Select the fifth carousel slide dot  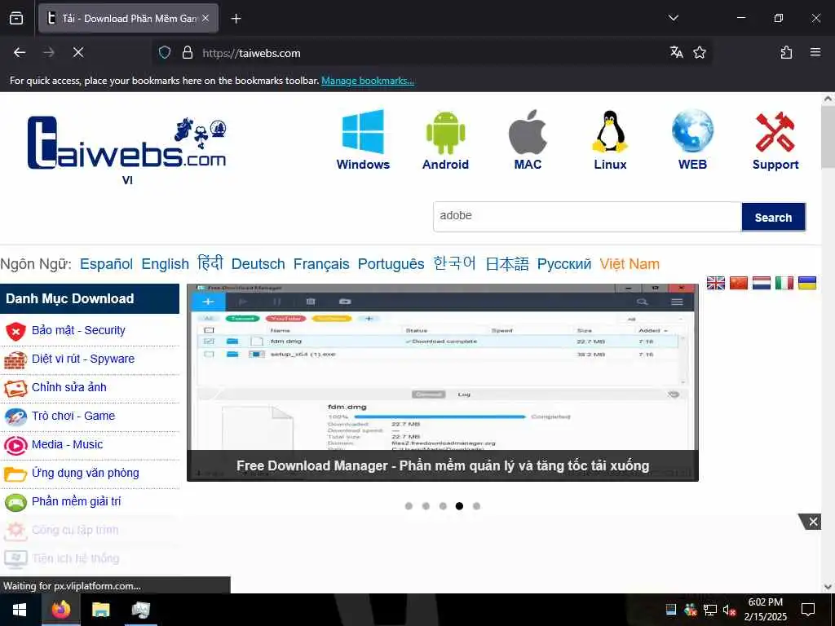coord(476,505)
